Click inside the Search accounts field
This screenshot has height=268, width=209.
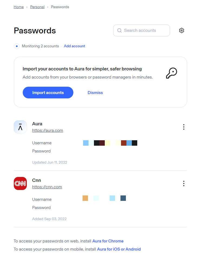141,30
